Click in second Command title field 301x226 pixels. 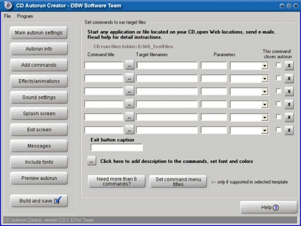click(x=104, y=78)
